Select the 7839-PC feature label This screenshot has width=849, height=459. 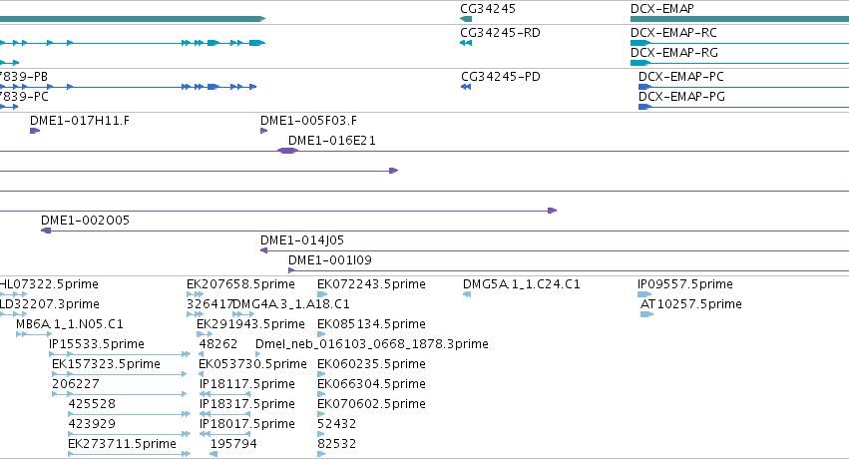coord(24,97)
